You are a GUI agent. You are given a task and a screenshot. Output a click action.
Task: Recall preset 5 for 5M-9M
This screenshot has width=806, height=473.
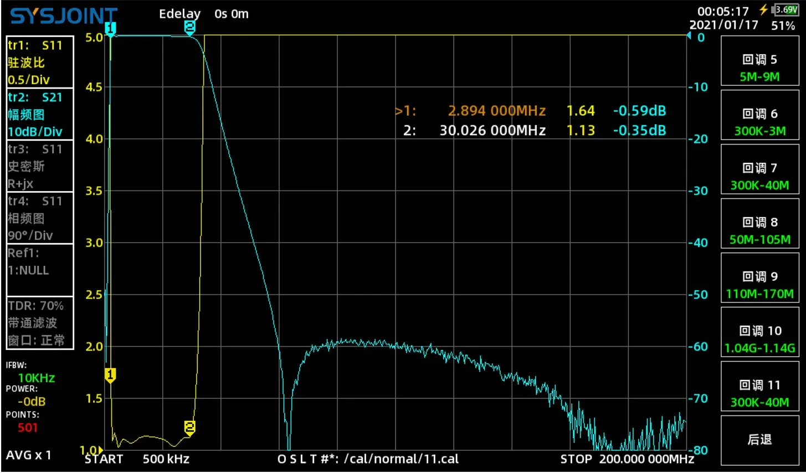pyautogui.click(x=759, y=61)
